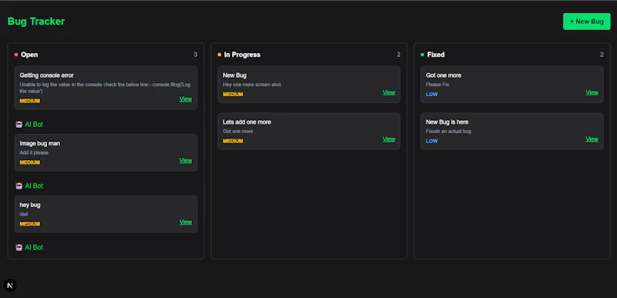Viewport: 617px width, 298px height.
Task: Click AI Bot link below hey bug card
Action: pyautogui.click(x=34, y=247)
